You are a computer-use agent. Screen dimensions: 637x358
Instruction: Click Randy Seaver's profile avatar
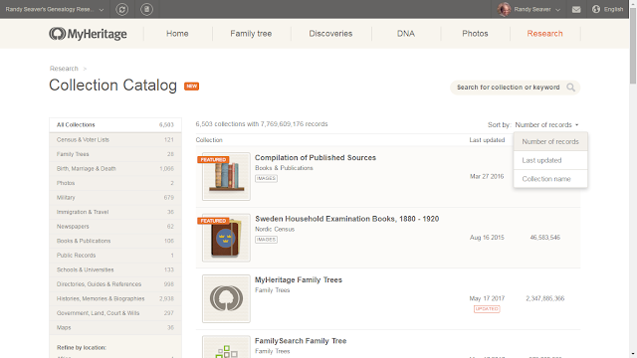click(504, 9)
